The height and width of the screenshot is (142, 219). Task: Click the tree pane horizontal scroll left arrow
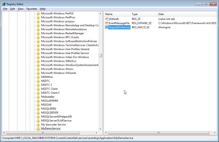click(x=4, y=133)
